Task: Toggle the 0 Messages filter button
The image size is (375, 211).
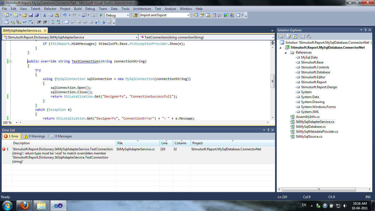Action: click(x=61, y=136)
